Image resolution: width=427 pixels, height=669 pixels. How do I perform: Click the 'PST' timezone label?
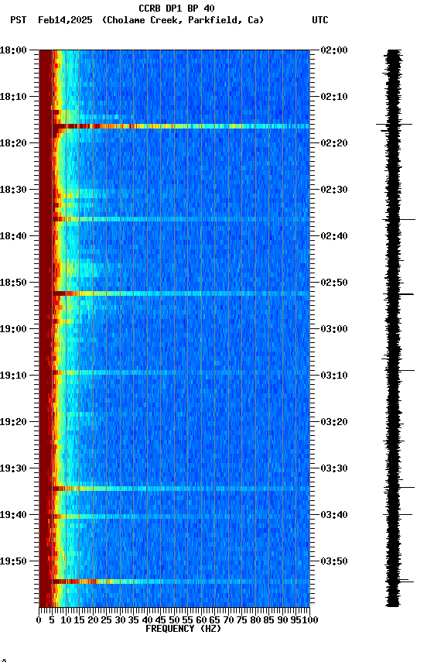(19, 20)
